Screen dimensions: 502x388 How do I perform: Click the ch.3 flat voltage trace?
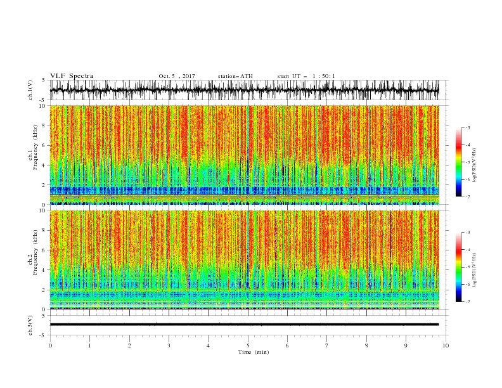[245, 325]
